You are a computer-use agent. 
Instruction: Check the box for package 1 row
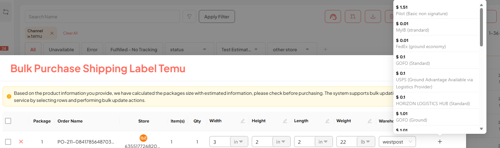coord(8,142)
